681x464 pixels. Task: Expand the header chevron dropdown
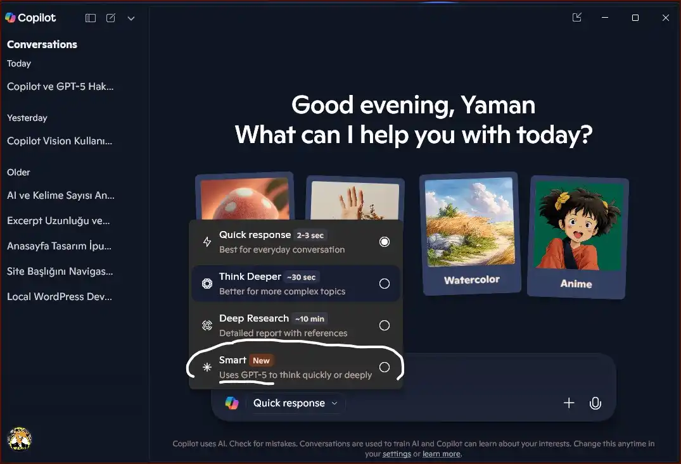point(131,18)
